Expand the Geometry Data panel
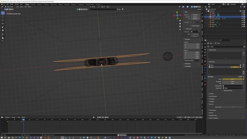The width and height of the screenshot is (247, 139). [213, 115]
